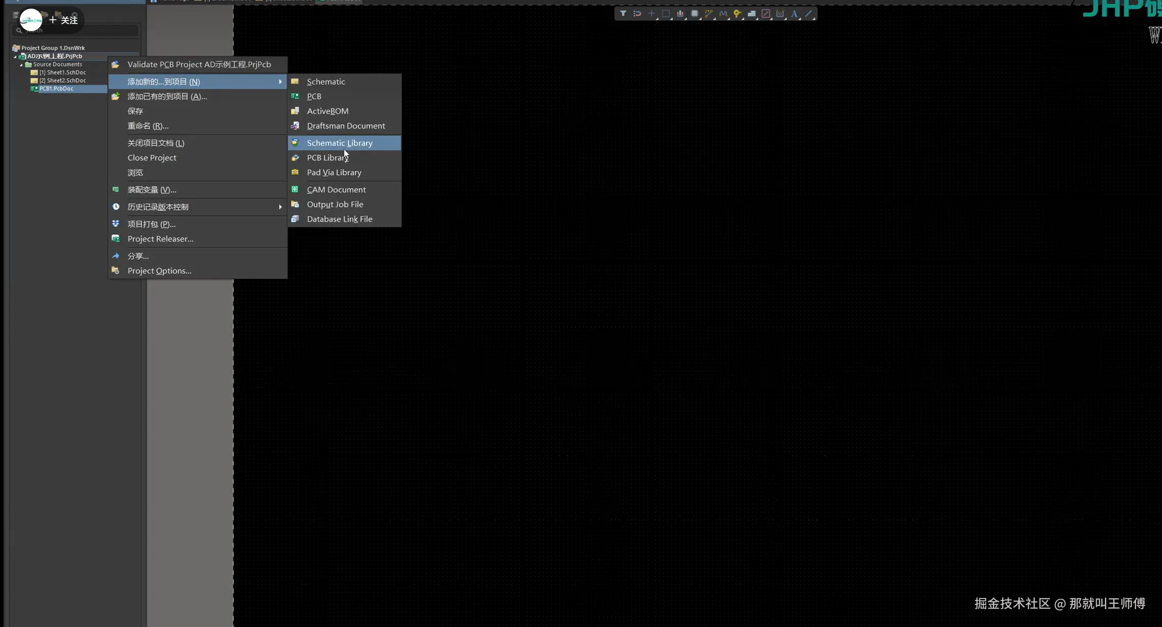Choose Draftsman Document entry

(345, 126)
